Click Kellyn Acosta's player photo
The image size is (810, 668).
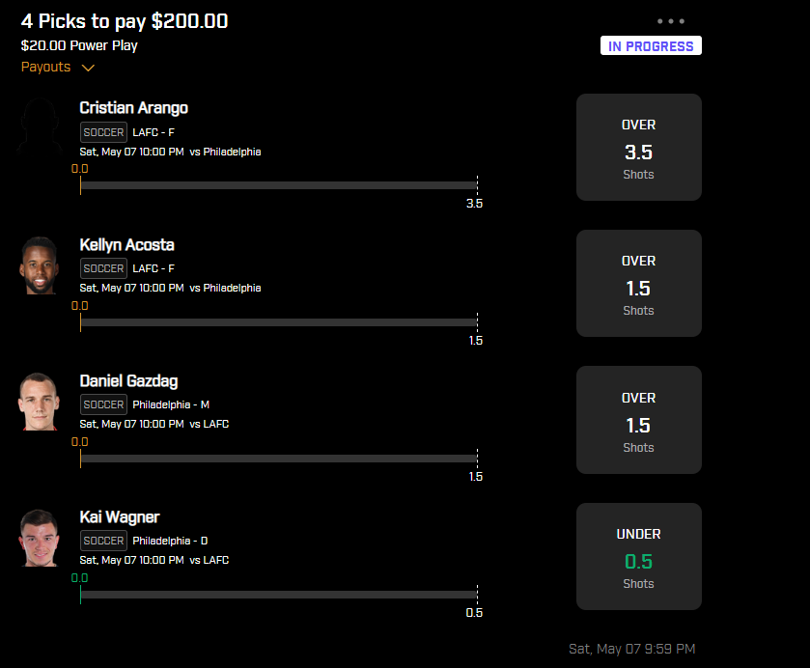(40, 265)
